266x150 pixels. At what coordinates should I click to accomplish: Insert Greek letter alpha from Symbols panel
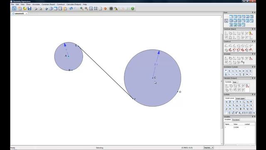point(227,102)
